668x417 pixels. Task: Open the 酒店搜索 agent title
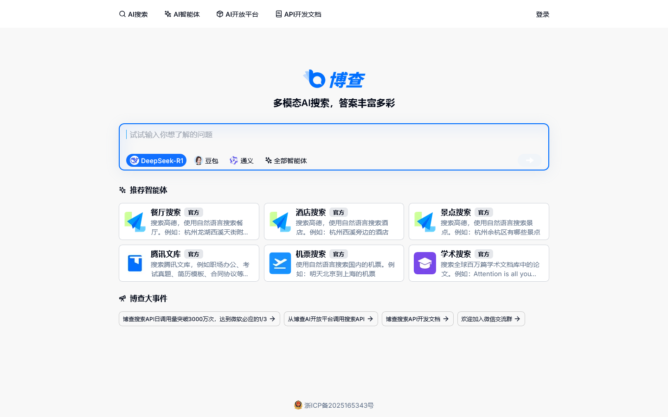[x=311, y=212]
